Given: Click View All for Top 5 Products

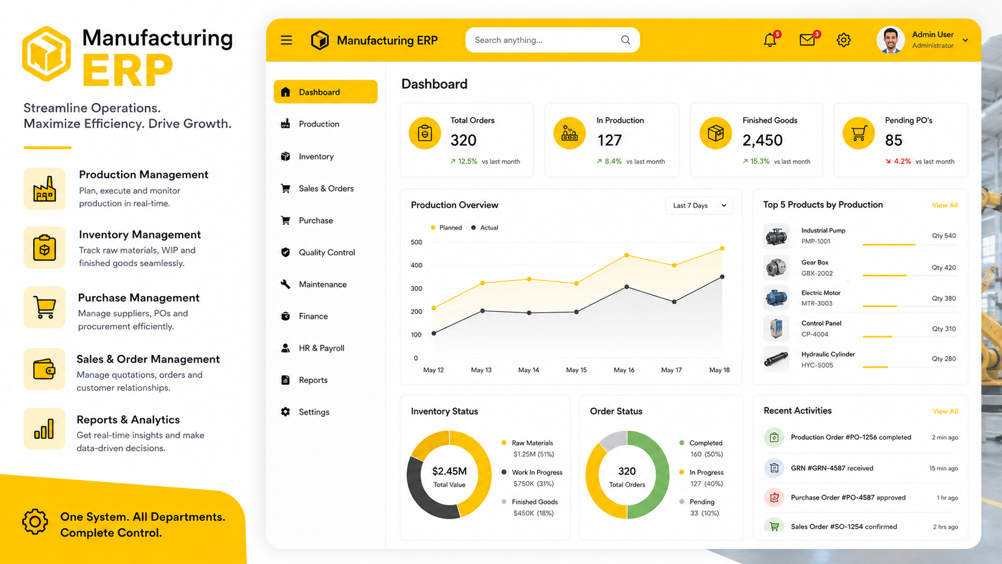Looking at the screenshot, I should click(x=944, y=205).
